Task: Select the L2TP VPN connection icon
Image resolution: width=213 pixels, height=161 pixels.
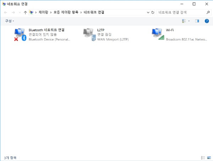Action: point(89,35)
